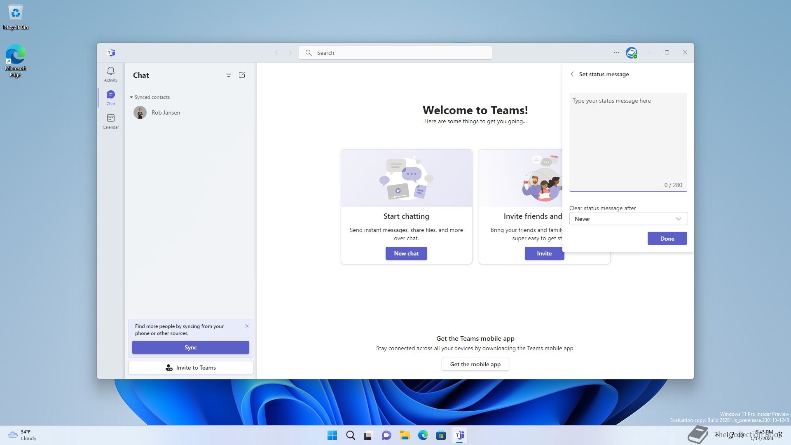Screen dimensions: 791x445
Task: Launch Microsoft Edge from the taskbar
Action: (423, 435)
